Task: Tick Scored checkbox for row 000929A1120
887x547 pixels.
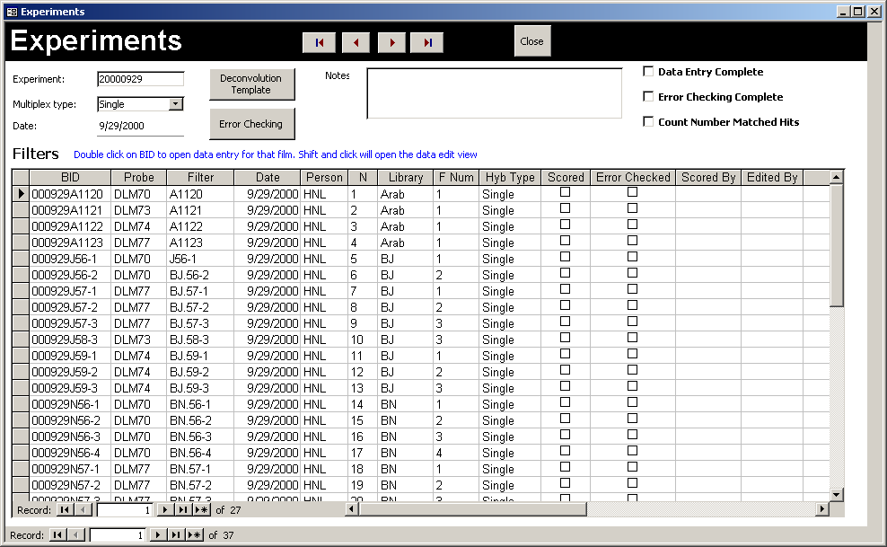Action: (x=565, y=192)
